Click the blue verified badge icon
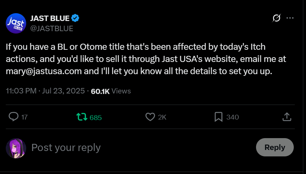This screenshot has width=306, height=174. [76, 18]
